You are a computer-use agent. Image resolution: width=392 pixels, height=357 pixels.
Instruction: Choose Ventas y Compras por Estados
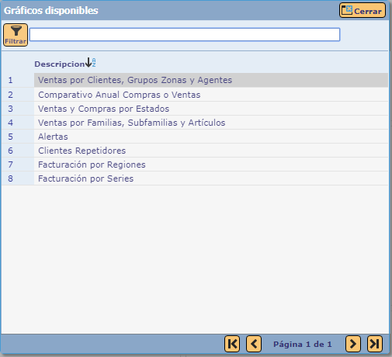tap(211, 109)
